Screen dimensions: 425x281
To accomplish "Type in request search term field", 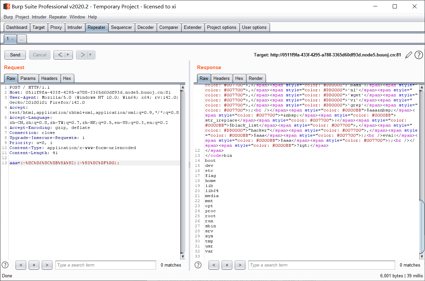I will point(106,265).
